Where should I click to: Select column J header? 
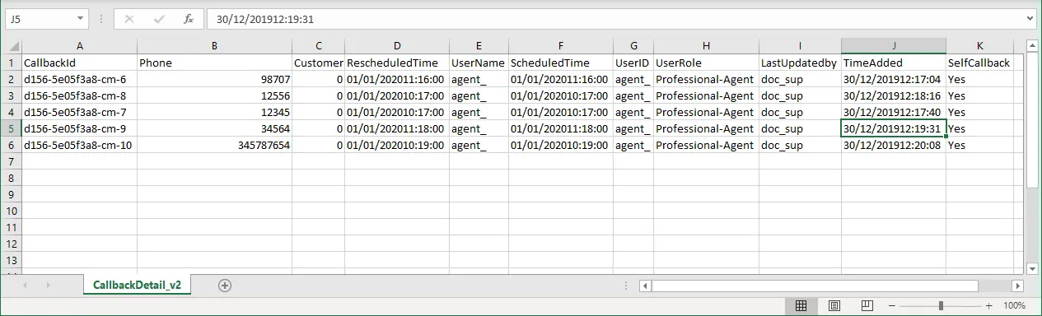point(894,46)
